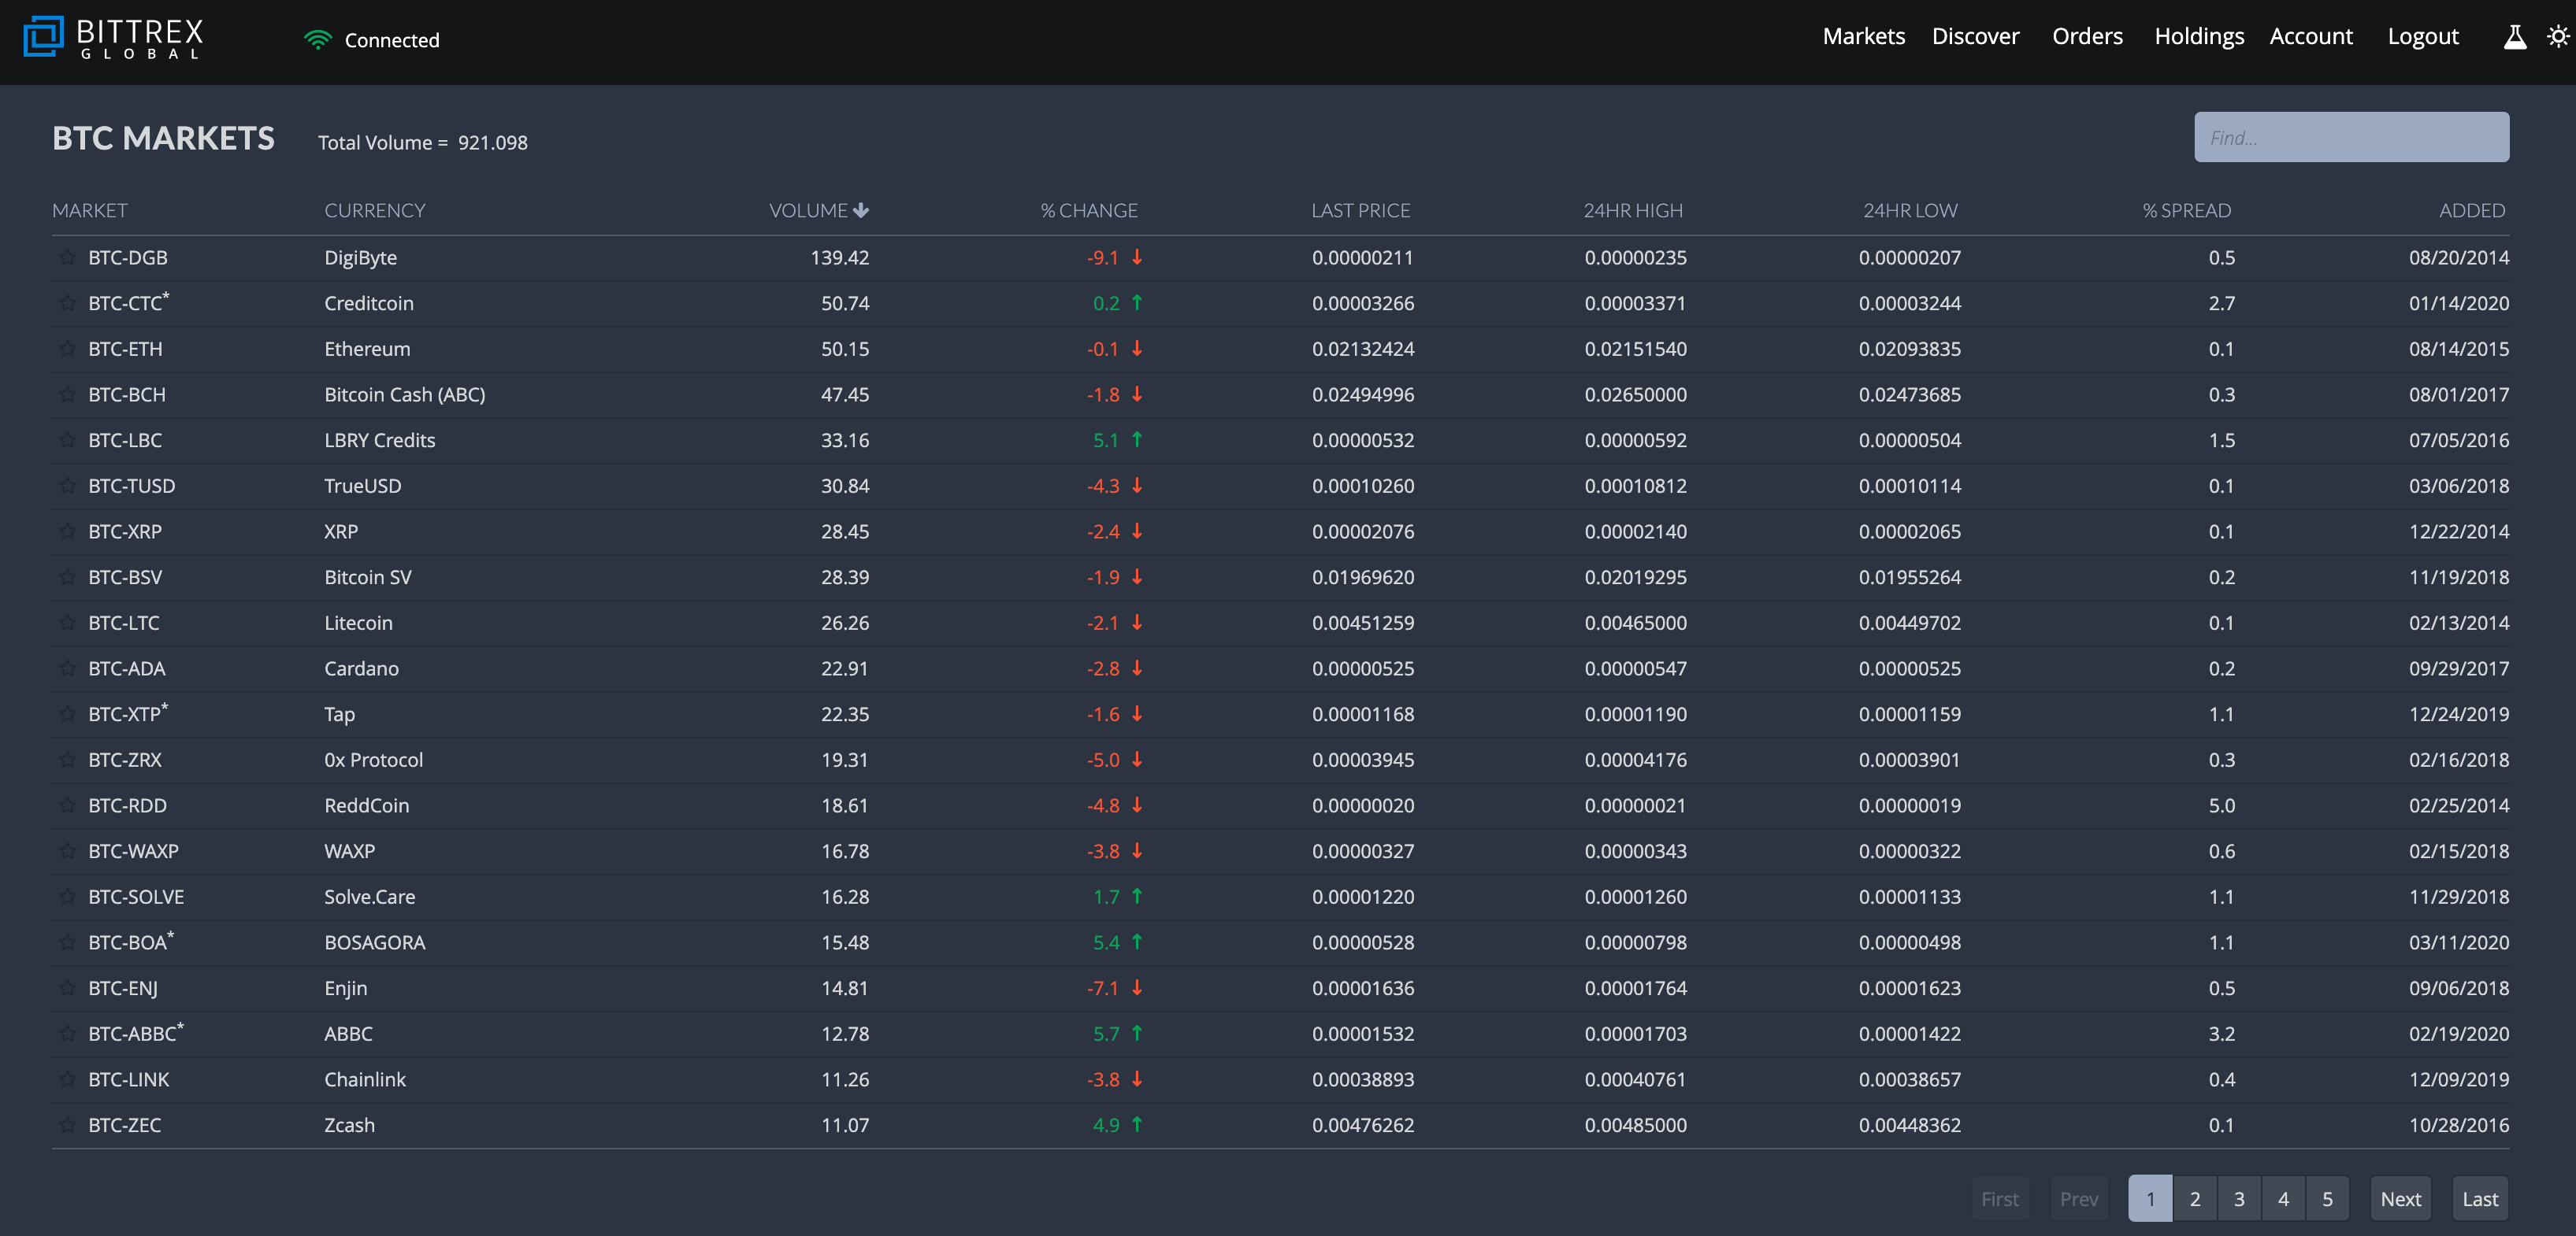Toggle favorite star for BTC-LINK
Image resolution: width=2576 pixels, height=1236 pixels.
pos(67,1079)
